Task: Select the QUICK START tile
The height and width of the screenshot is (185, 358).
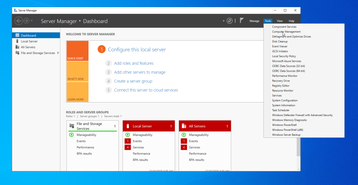Action: (77, 51)
